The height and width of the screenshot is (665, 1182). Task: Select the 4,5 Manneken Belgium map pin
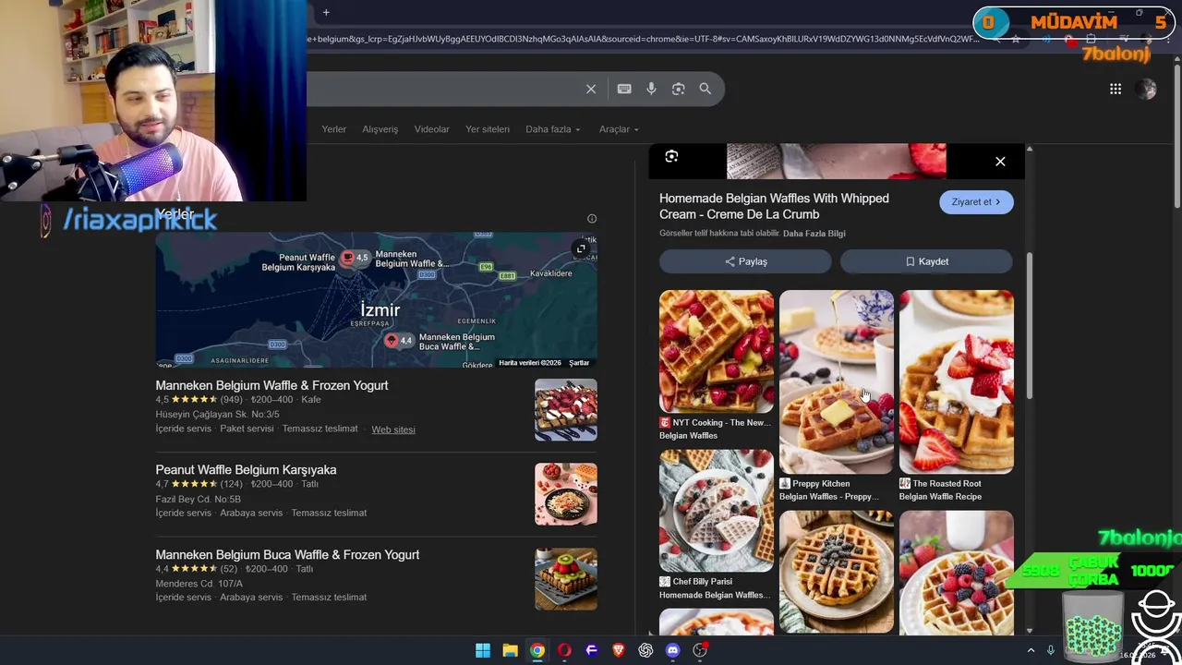[348, 258]
